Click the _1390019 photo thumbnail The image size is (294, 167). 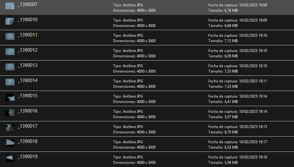click(10, 158)
